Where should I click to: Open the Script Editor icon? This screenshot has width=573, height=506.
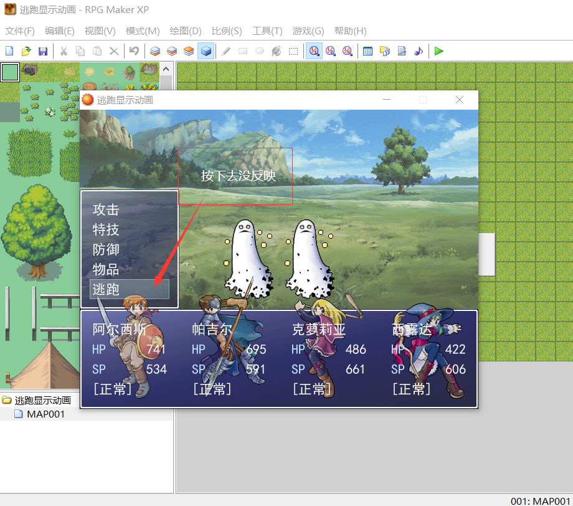tap(402, 51)
